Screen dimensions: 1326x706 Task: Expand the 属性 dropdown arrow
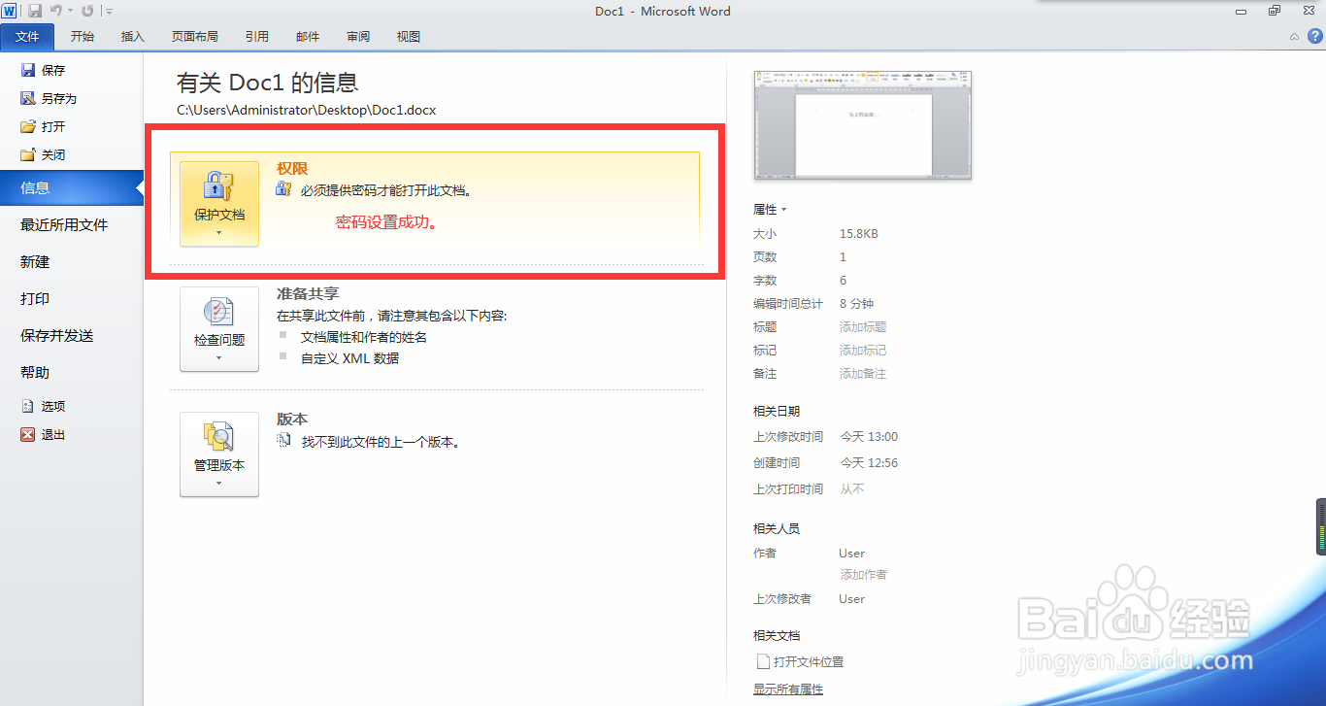pyautogui.click(x=783, y=210)
